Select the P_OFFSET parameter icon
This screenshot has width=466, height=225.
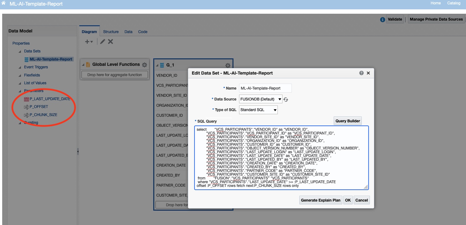(27, 106)
